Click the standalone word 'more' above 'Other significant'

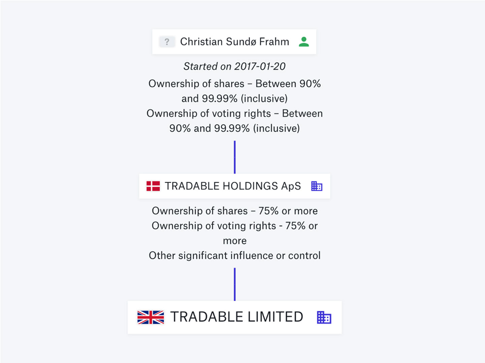[x=235, y=241]
